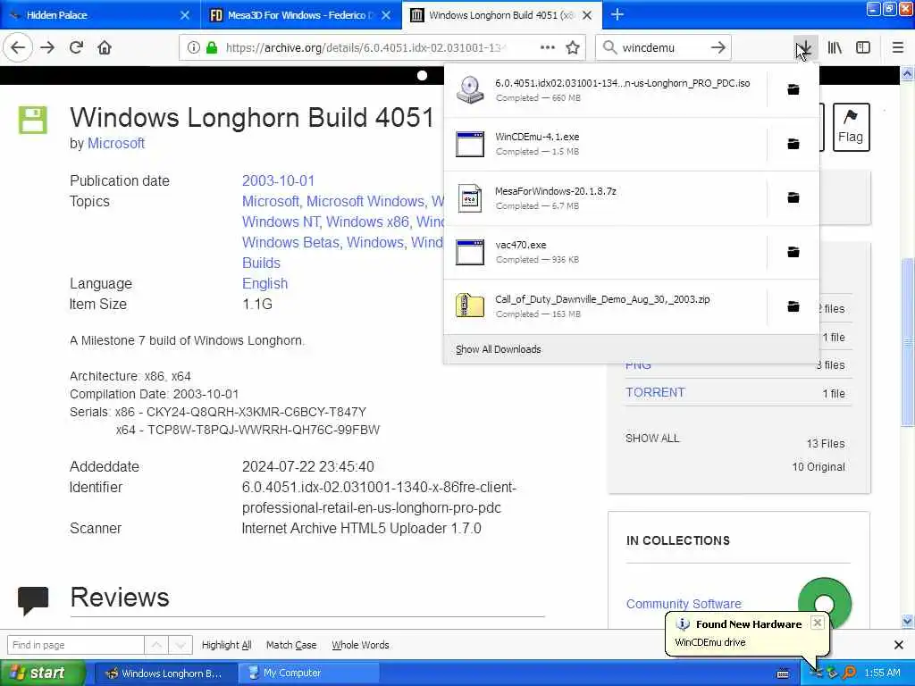The image size is (915, 686).
Task: Click the scrollbar up arrow
Action: pos(907,73)
